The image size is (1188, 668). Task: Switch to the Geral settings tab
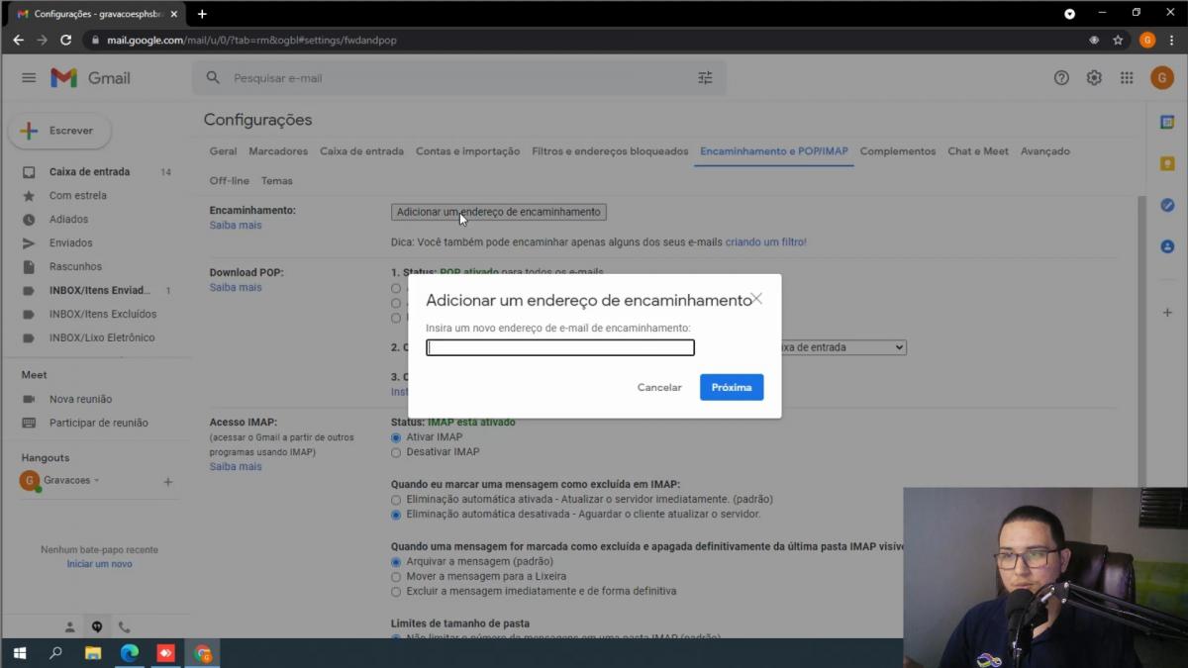[223, 151]
